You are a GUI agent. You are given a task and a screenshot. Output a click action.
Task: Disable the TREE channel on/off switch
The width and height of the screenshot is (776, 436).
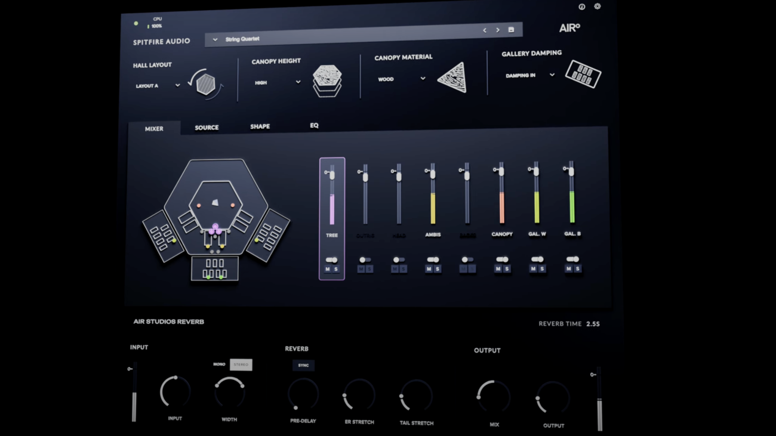[x=331, y=260]
